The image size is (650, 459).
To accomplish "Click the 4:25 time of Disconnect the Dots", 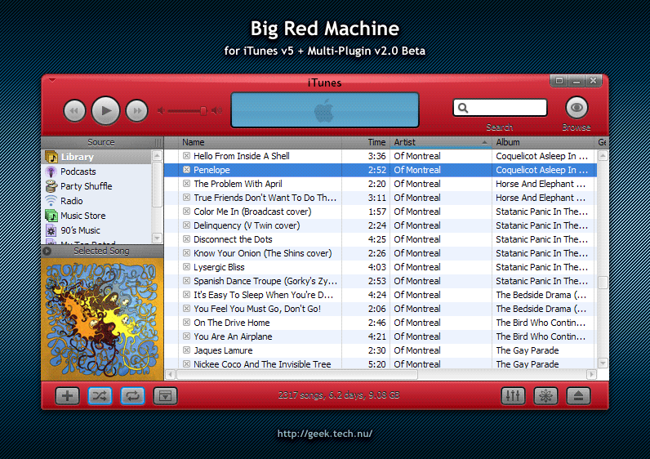I will click(x=376, y=239).
